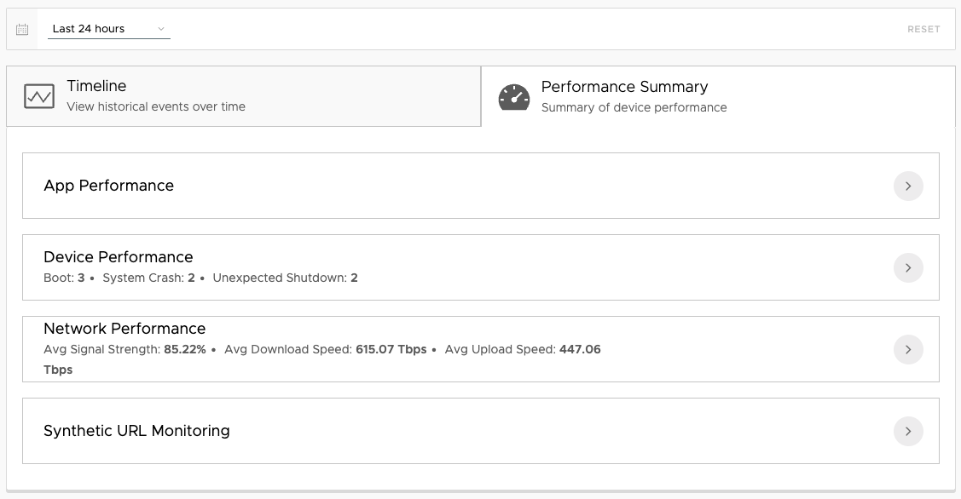Open Synthetic URL Monitoring via its arrow button
The image size is (961, 499).
coord(908,431)
